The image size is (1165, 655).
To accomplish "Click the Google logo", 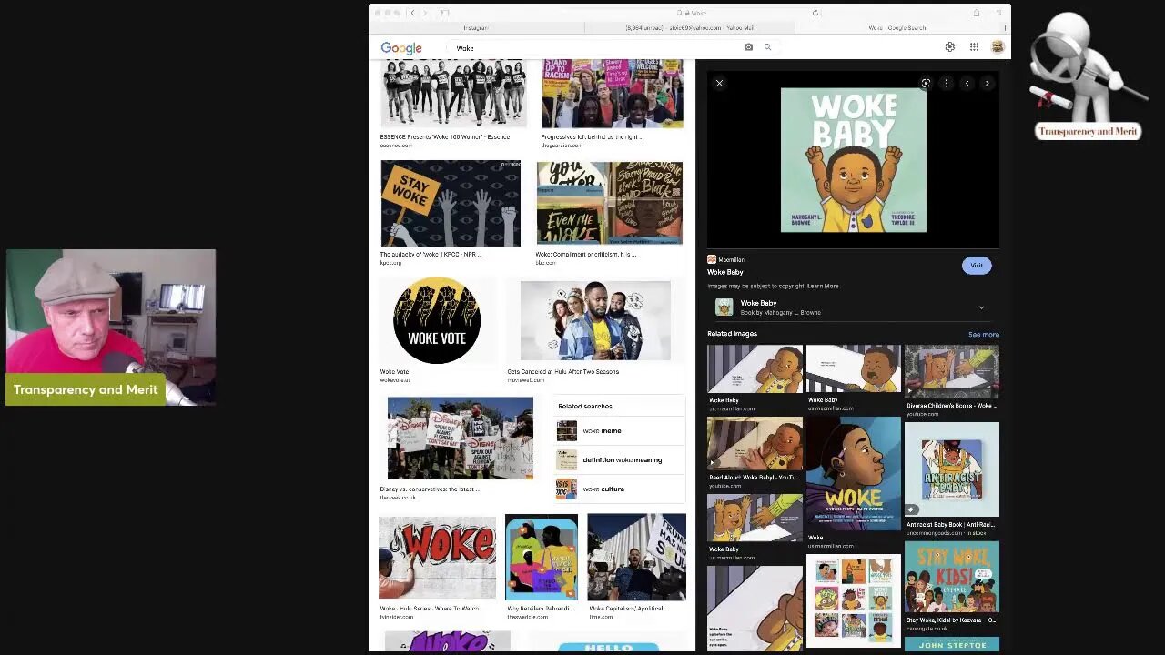I will (x=400, y=48).
